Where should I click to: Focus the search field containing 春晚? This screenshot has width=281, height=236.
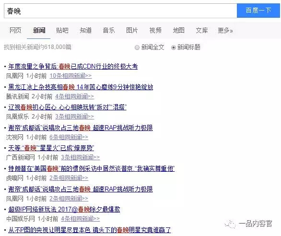pyautogui.click(x=120, y=11)
